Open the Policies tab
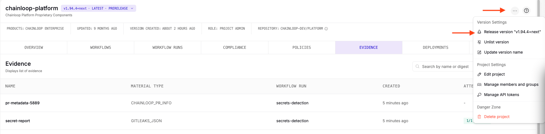The width and height of the screenshot is (545, 134). coord(301,48)
